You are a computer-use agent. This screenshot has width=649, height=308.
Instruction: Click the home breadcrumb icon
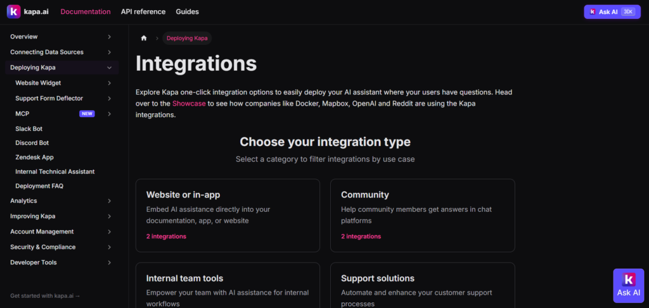tap(144, 39)
